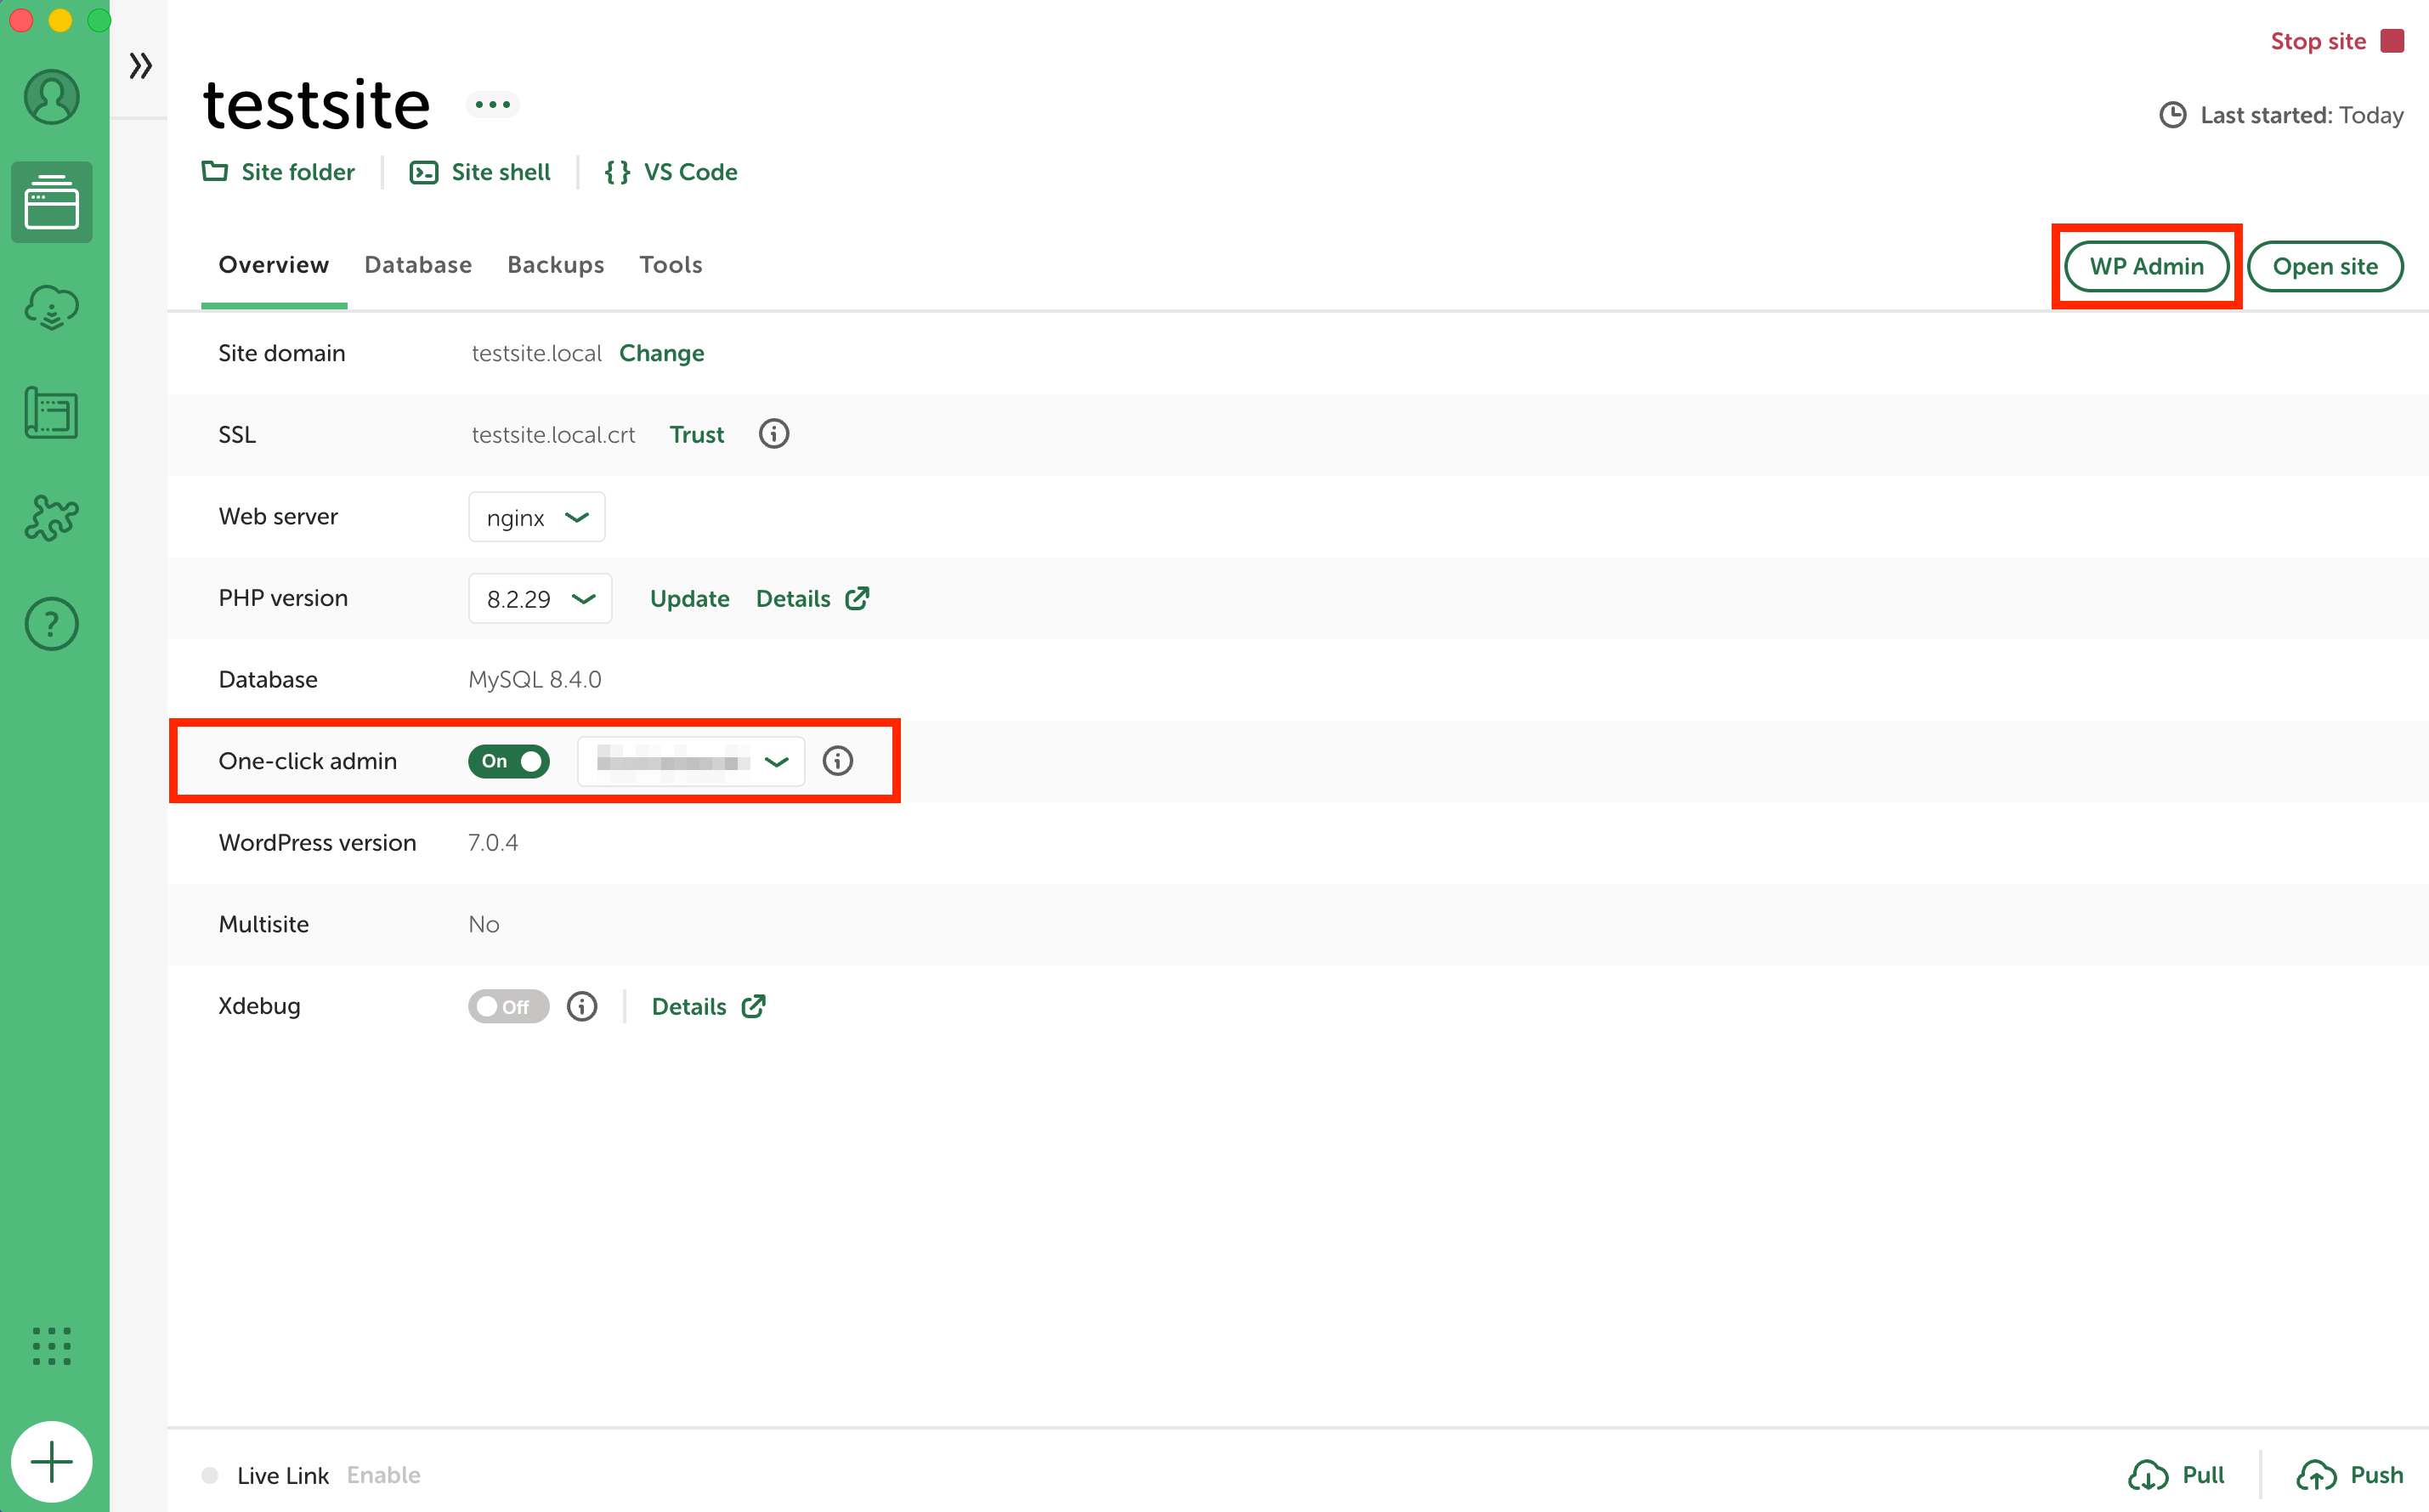This screenshot has height=1512, width=2429.
Task: Open the PHP version 8.2.29 dropdown
Action: (540, 598)
